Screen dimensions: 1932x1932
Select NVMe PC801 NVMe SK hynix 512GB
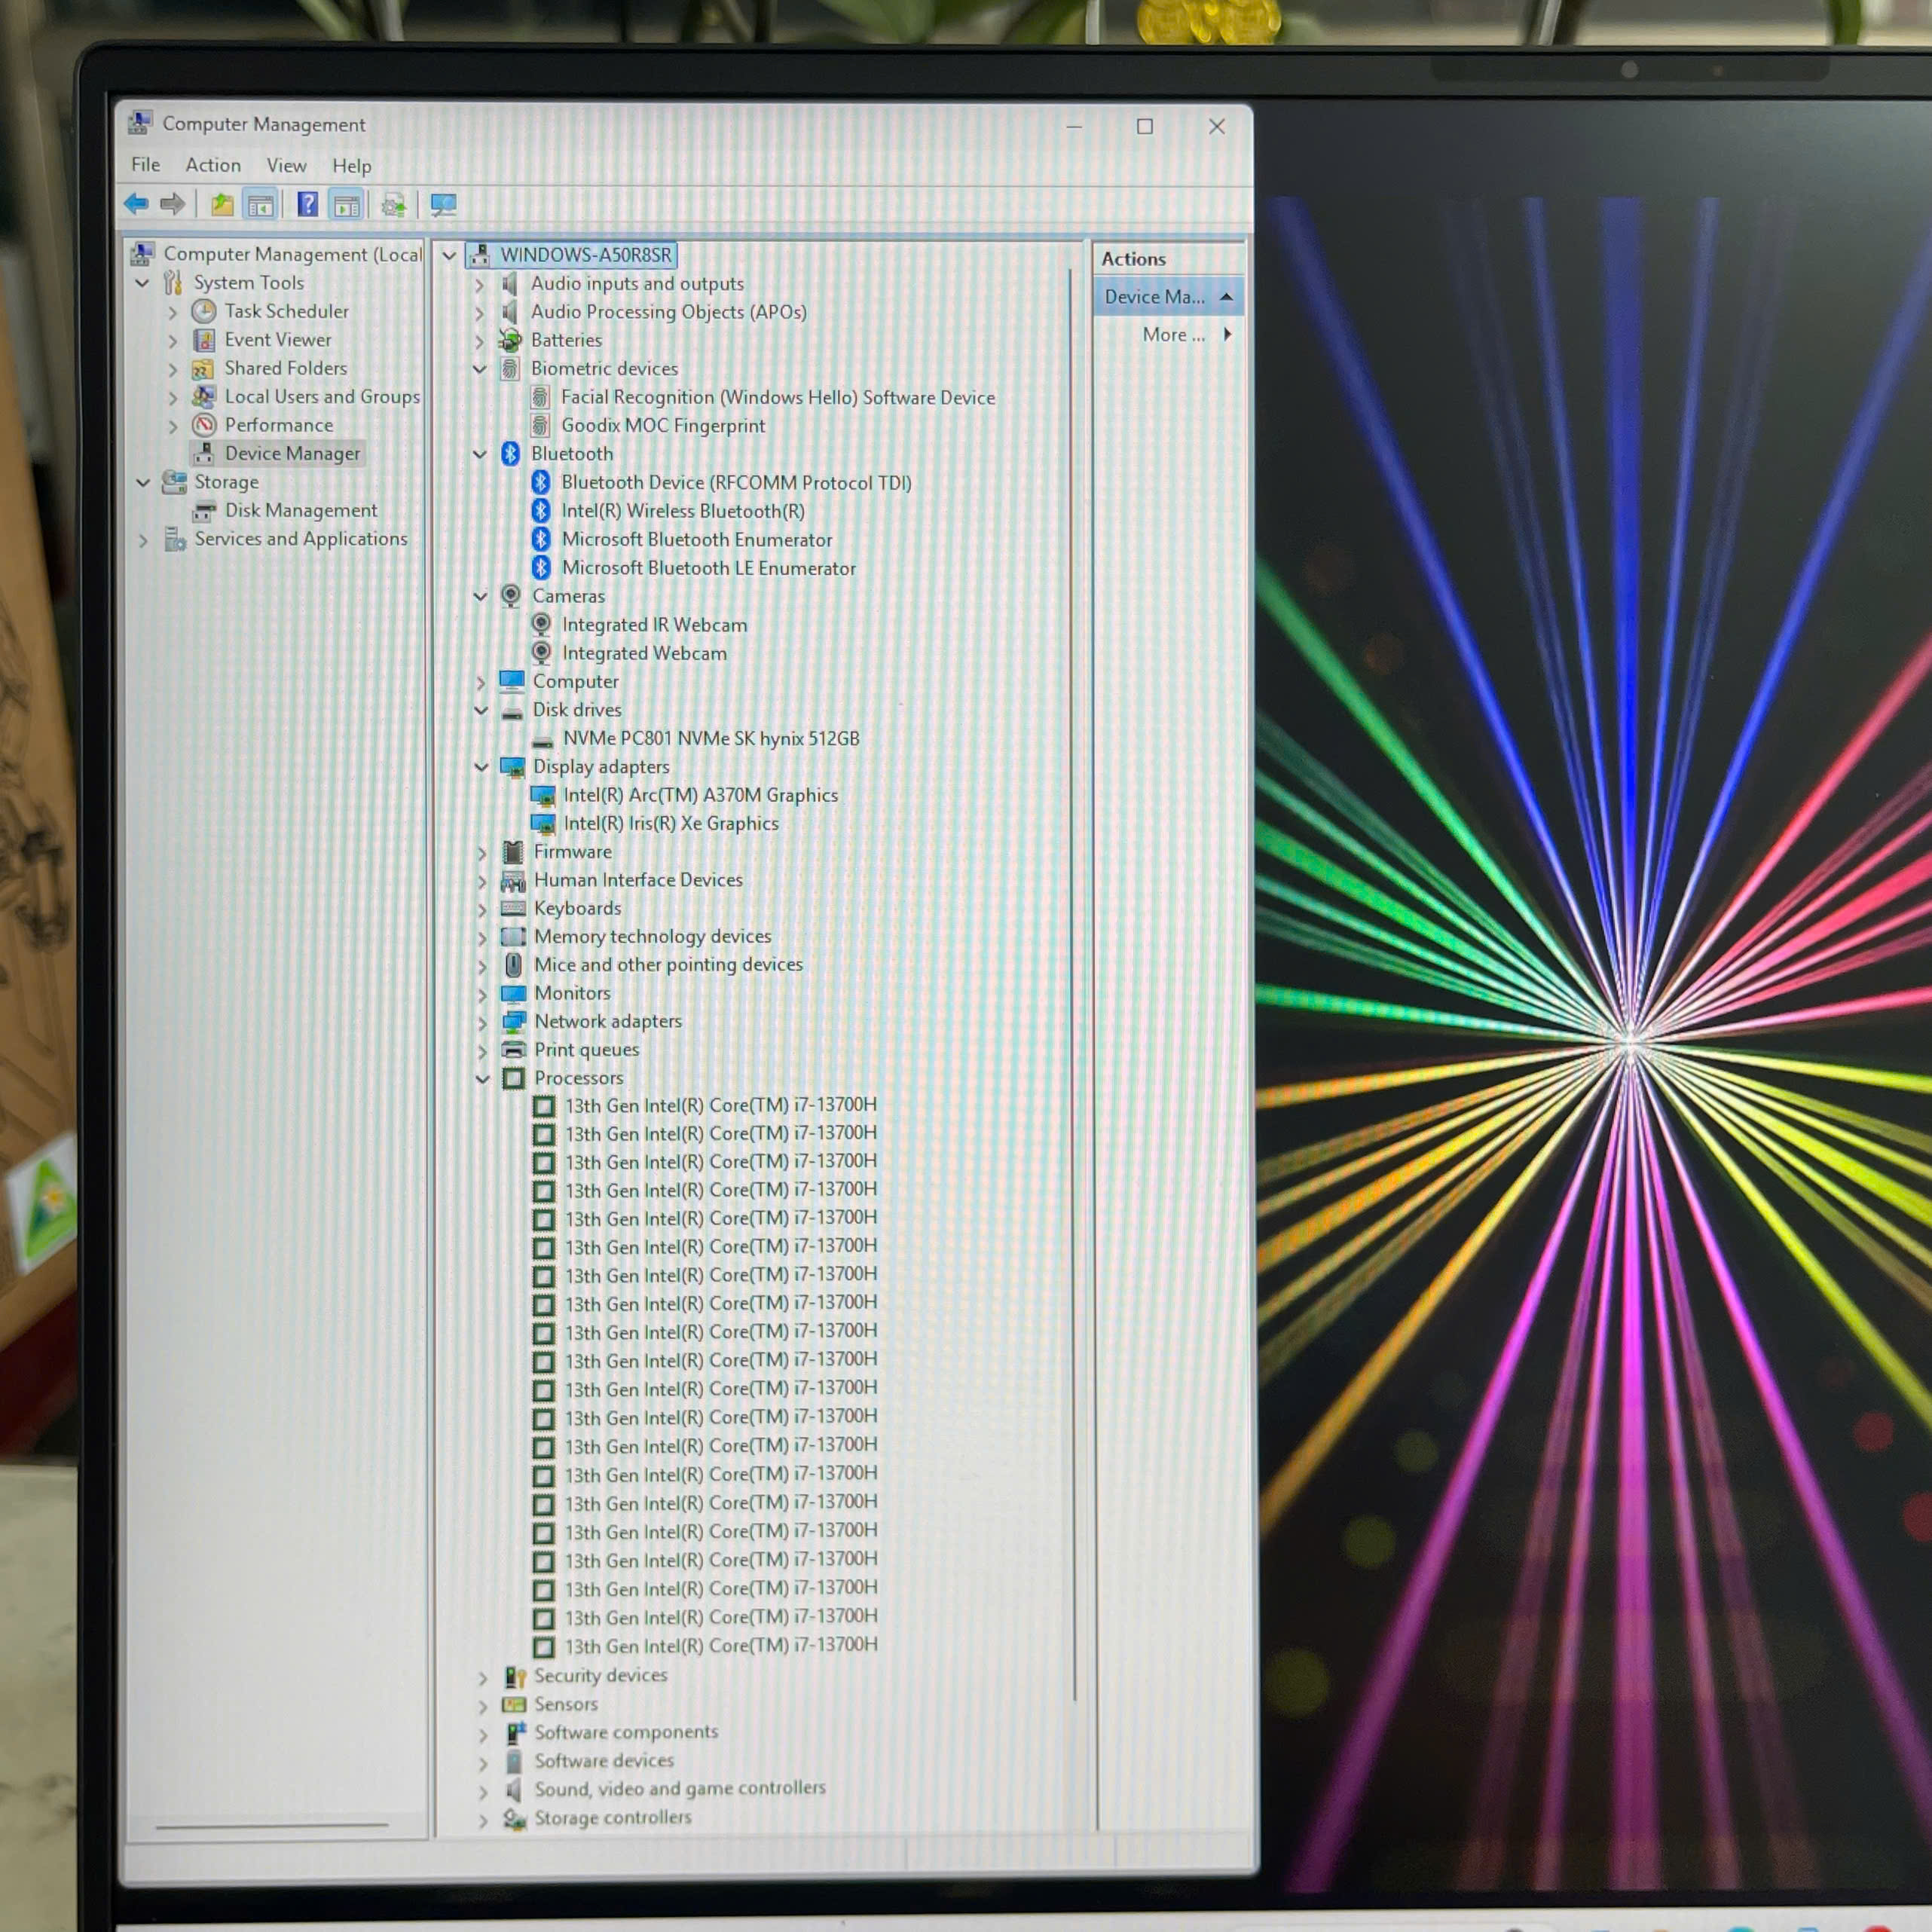711,739
